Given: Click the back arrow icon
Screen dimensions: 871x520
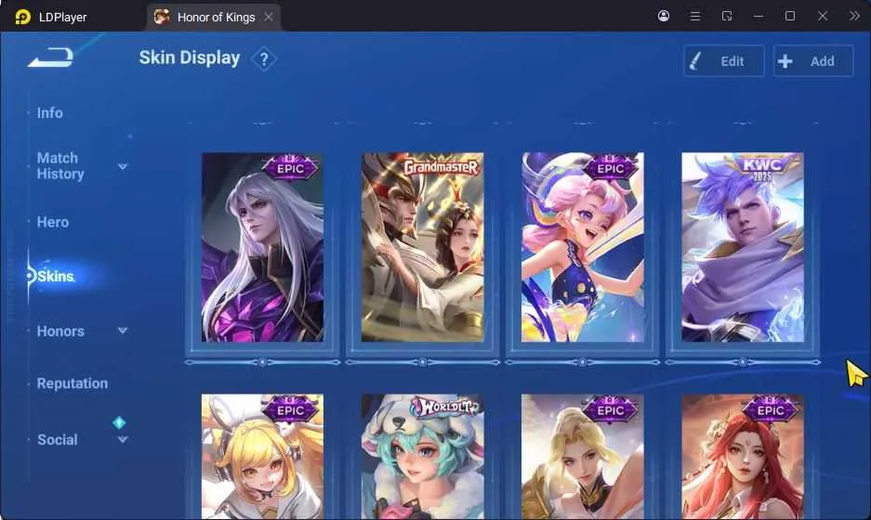Looking at the screenshot, I should click(x=50, y=58).
